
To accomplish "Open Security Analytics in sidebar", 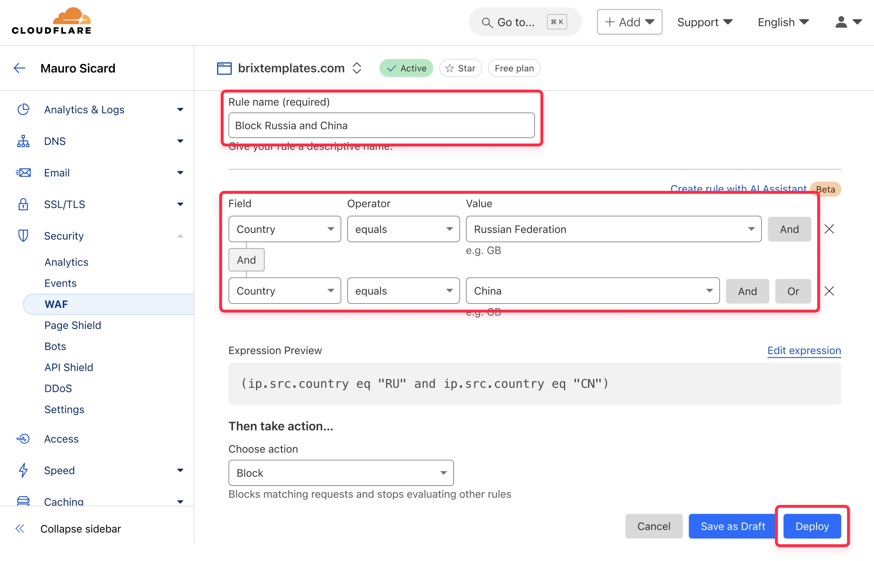I will click(66, 262).
